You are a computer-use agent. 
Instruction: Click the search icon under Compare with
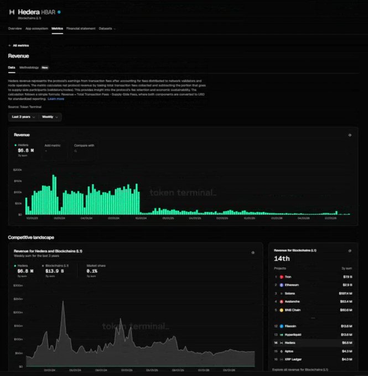pos(75,151)
